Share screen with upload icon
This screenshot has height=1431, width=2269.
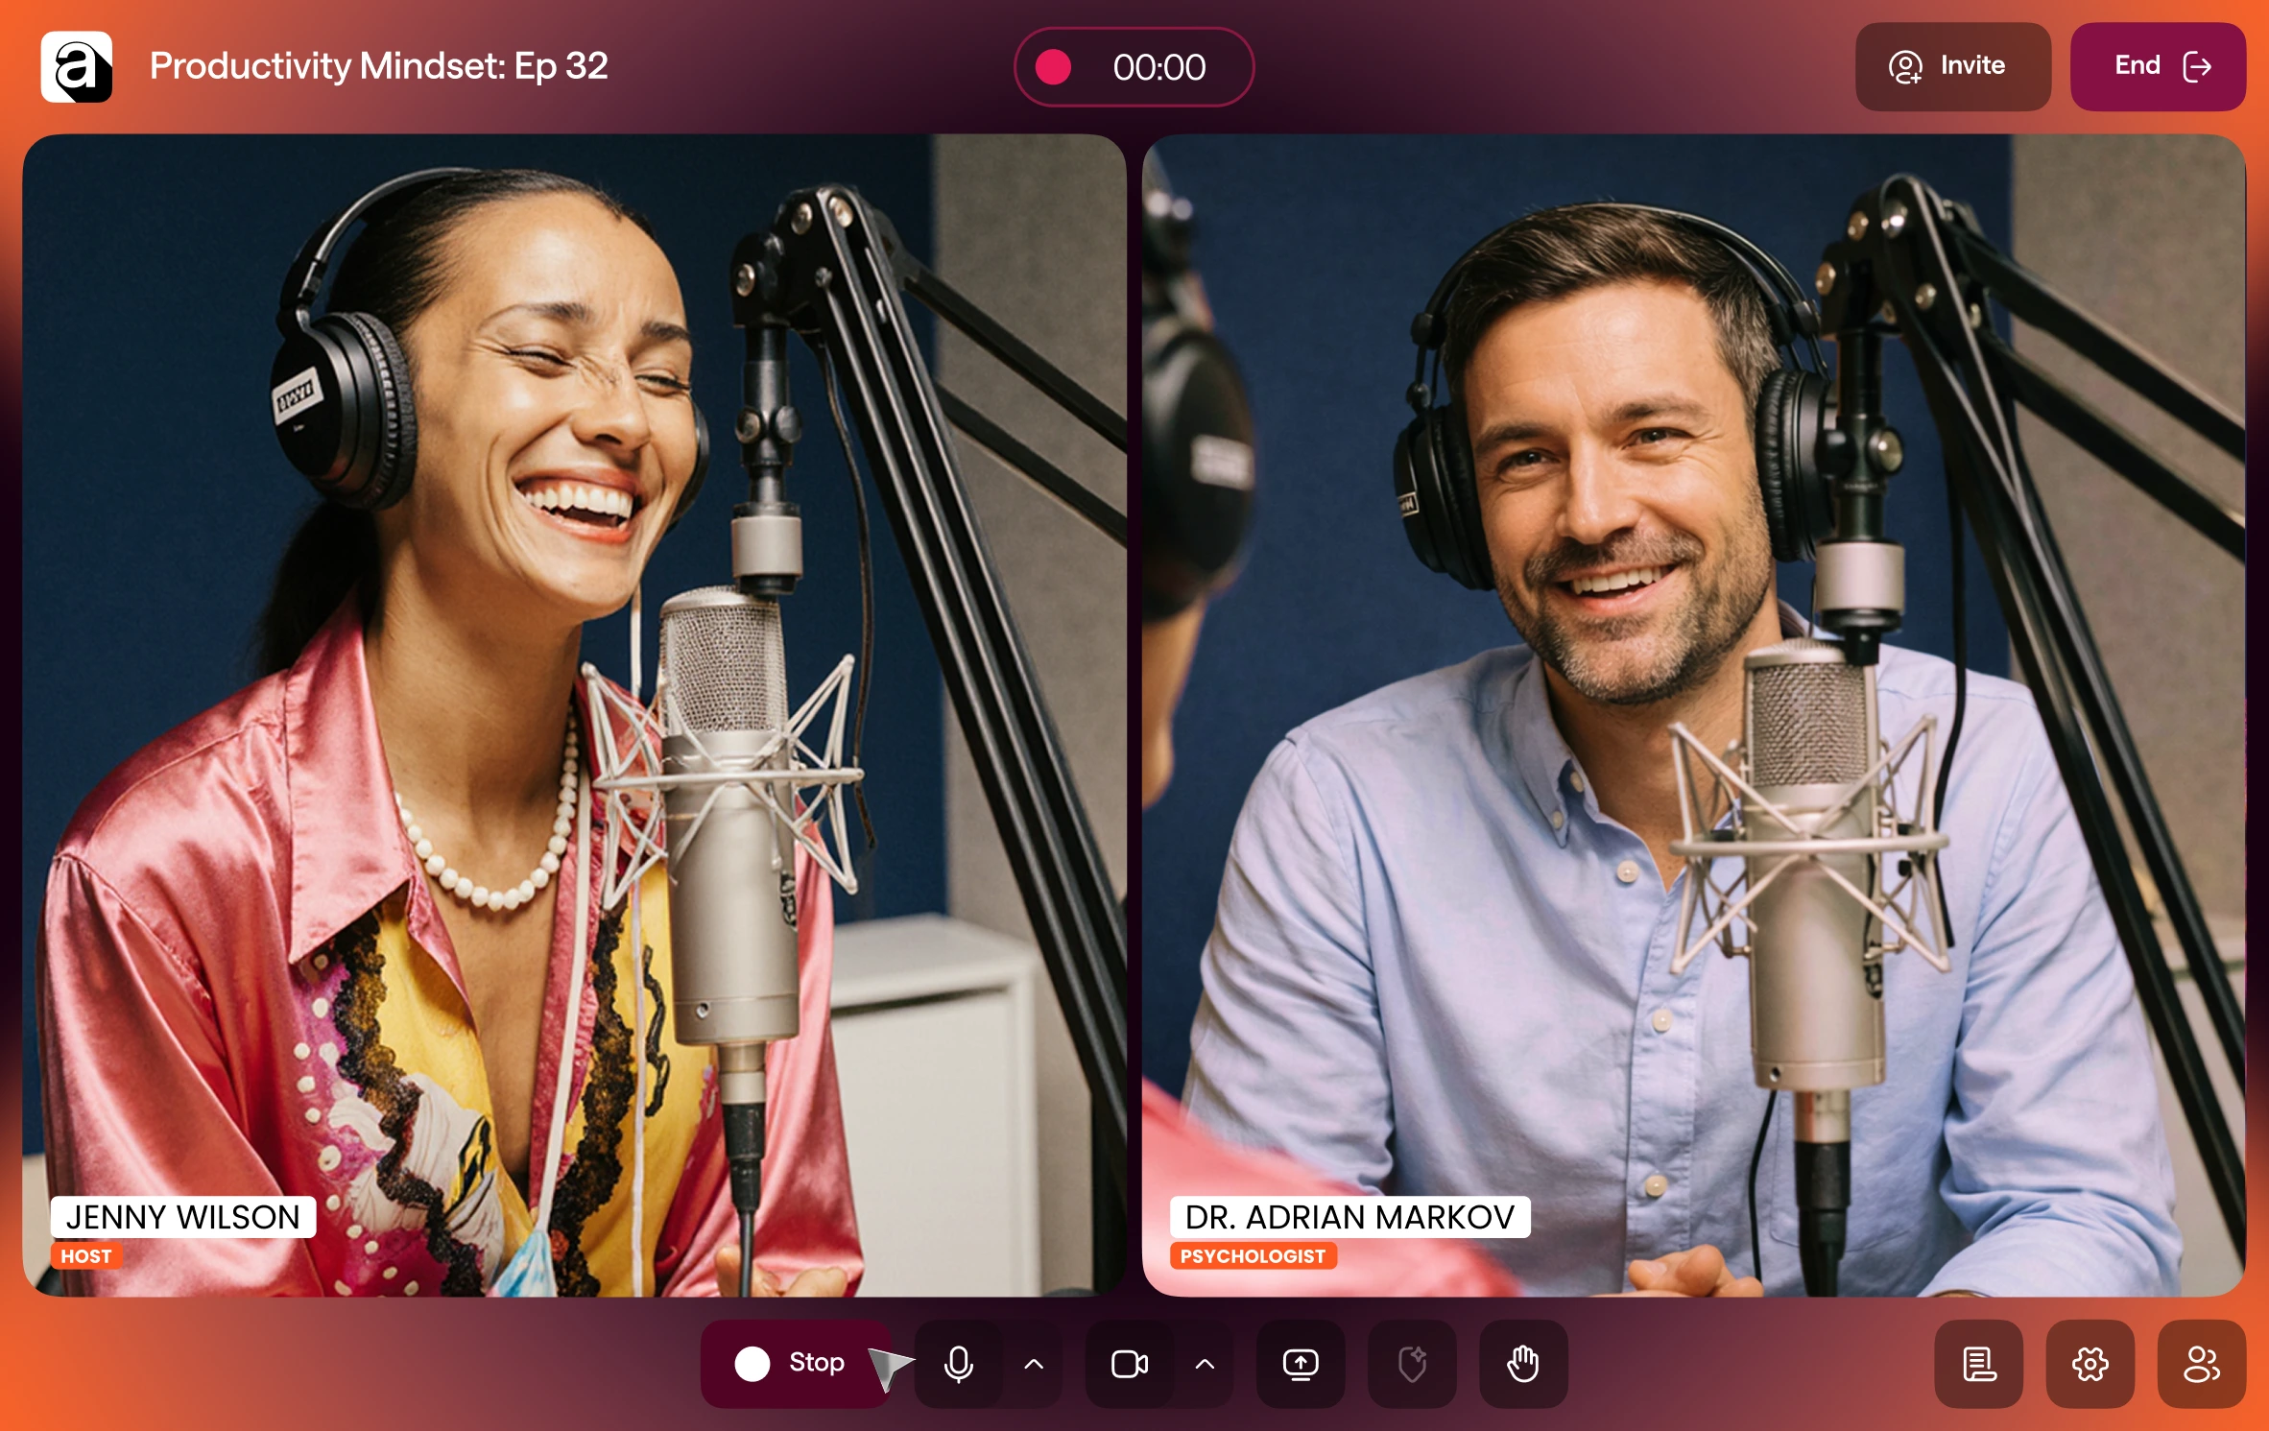(1301, 1363)
